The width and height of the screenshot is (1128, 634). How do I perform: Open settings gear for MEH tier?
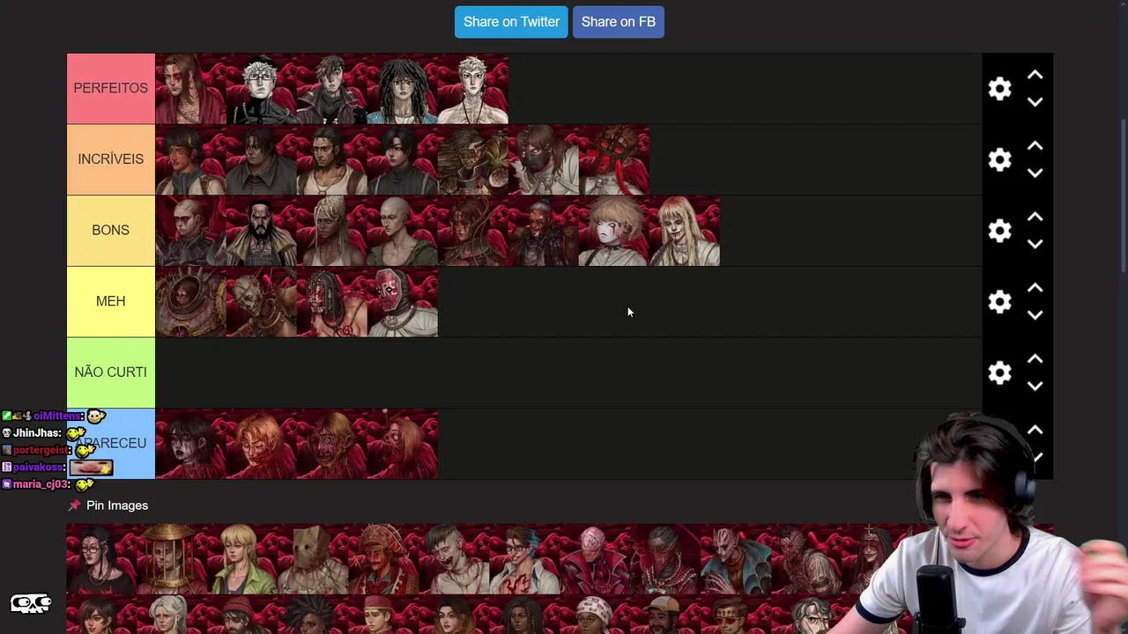pos(999,302)
